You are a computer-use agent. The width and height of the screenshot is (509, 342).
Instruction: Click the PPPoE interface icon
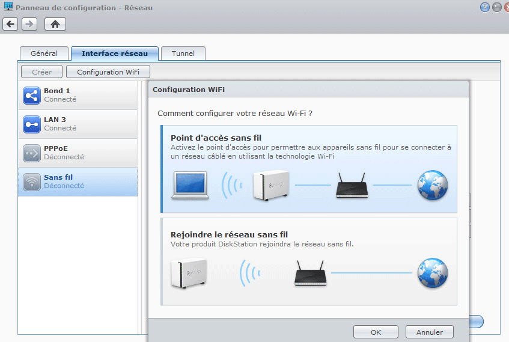click(x=31, y=153)
